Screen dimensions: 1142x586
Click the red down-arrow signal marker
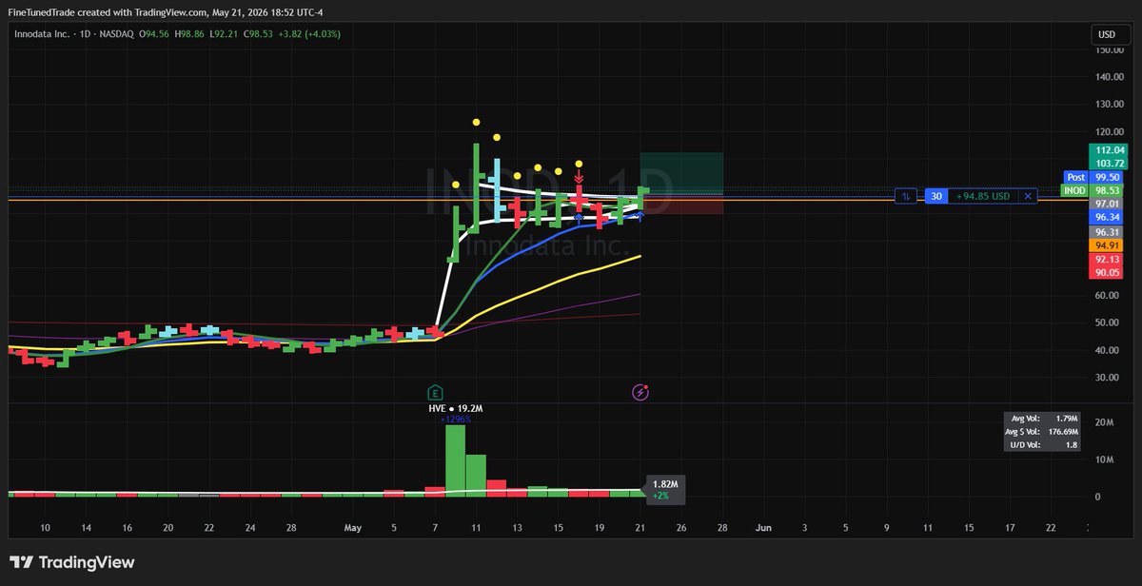pyautogui.click(x=578, y=176)
